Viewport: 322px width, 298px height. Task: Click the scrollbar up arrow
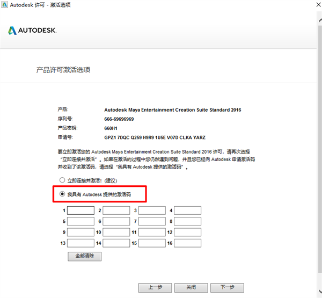(x=320, y=20)
